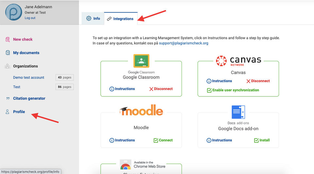Click the 86 pages badge
This screenshot has height=174, width=314.
pos(64,87)
